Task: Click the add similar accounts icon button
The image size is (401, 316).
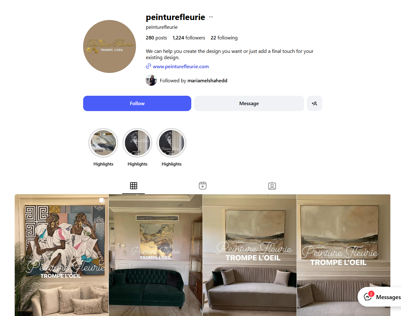Action: pyautogui.click(x=314, y=104)
